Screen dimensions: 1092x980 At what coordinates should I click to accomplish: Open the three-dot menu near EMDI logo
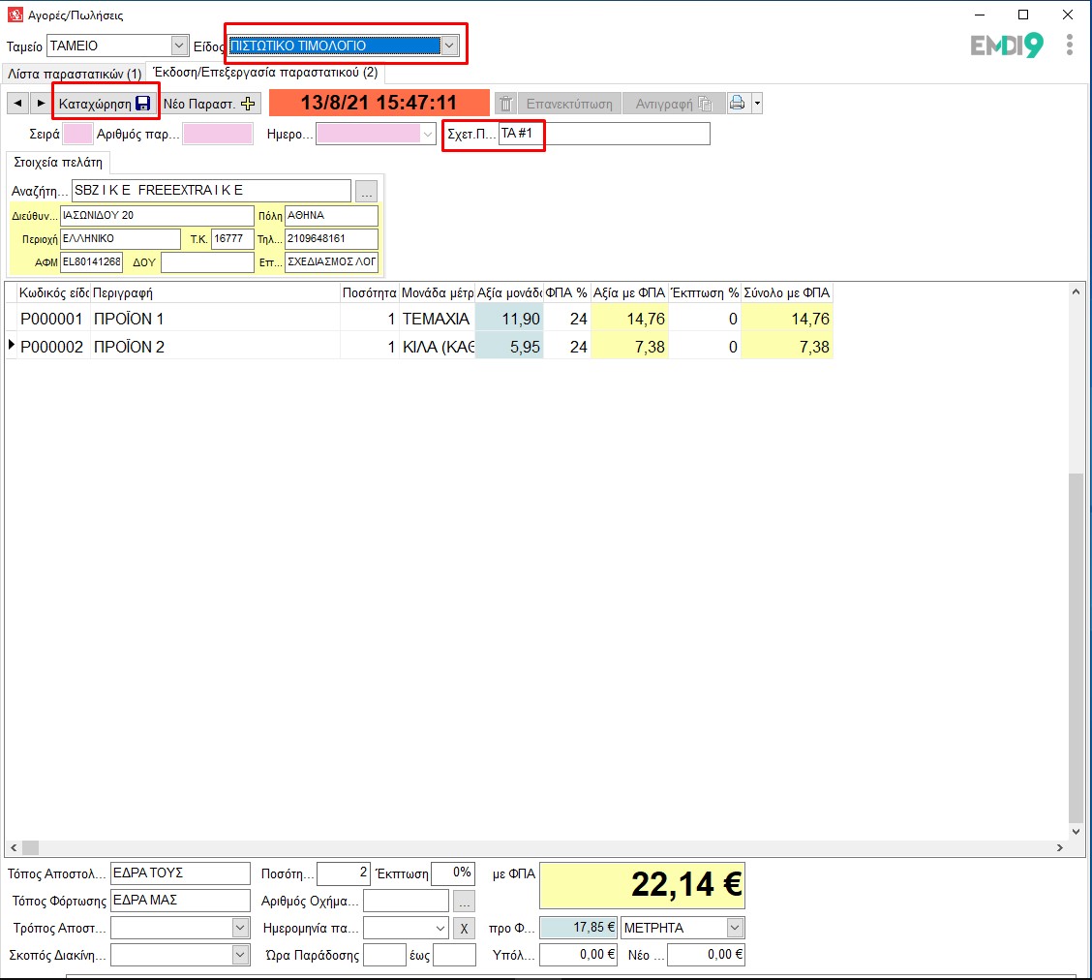click(1070, 46)
